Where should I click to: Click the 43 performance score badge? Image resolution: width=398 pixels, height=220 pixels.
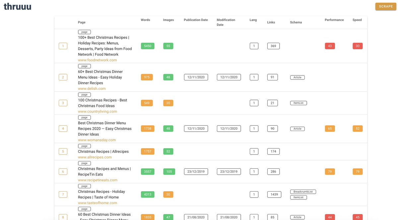point(330,46)
